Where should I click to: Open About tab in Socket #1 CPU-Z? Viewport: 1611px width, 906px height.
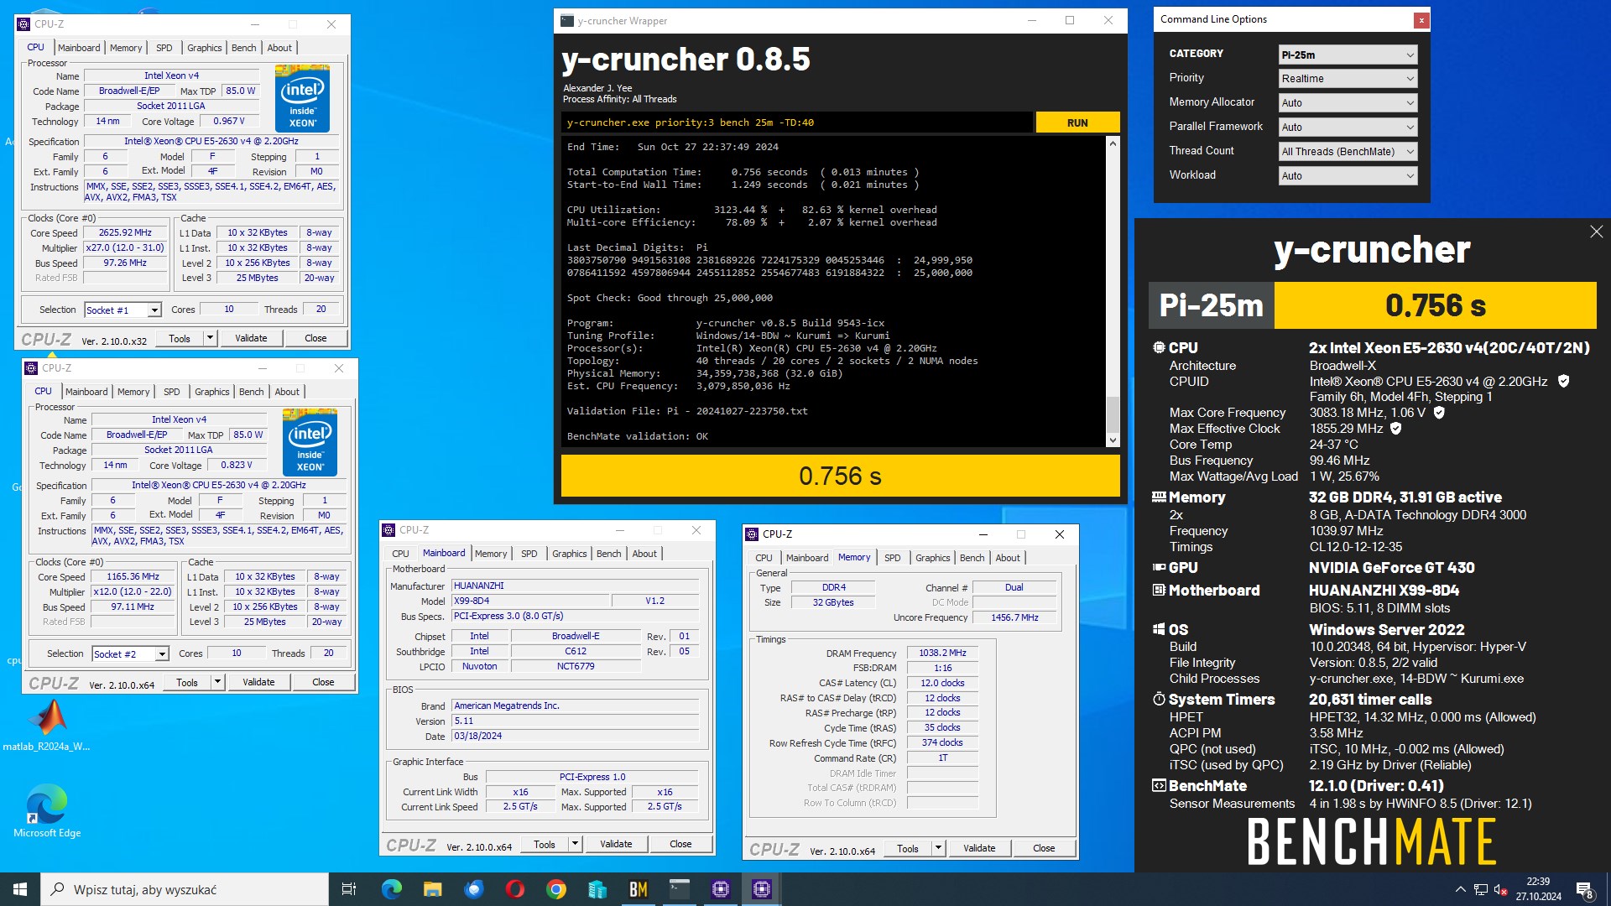pos(279,48)
